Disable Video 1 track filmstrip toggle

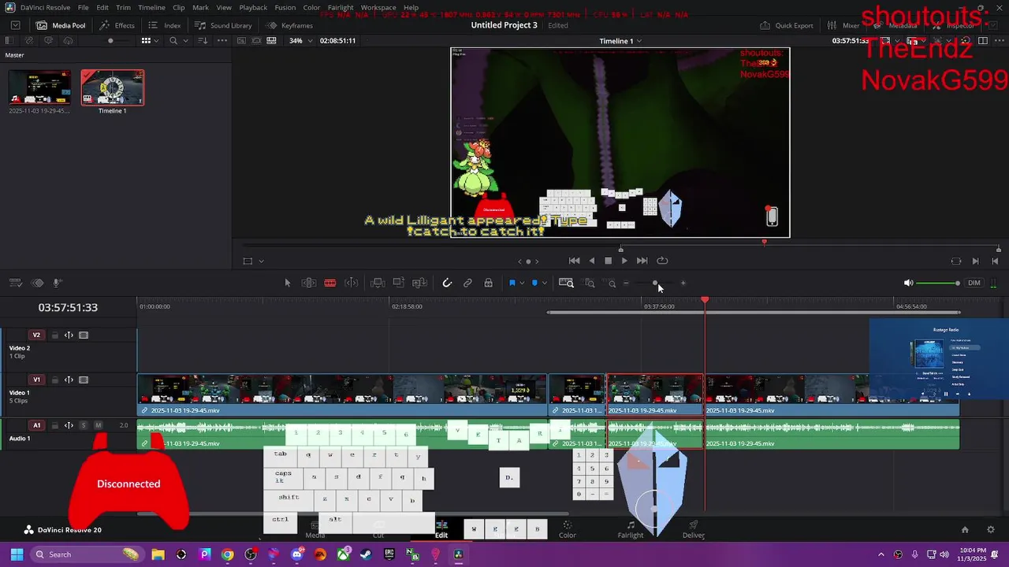84,380
